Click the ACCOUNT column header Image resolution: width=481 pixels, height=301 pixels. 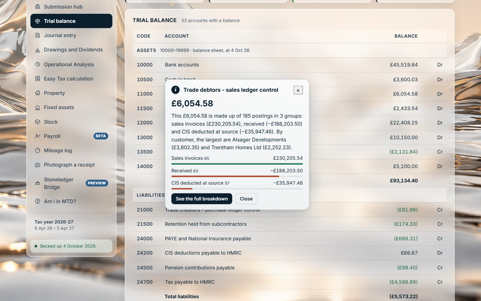tap(177, 36)
